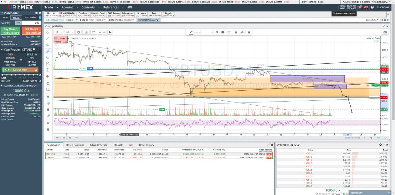Open the Contracts menu
The image size is (395, 195).
[x=88, y=7]
